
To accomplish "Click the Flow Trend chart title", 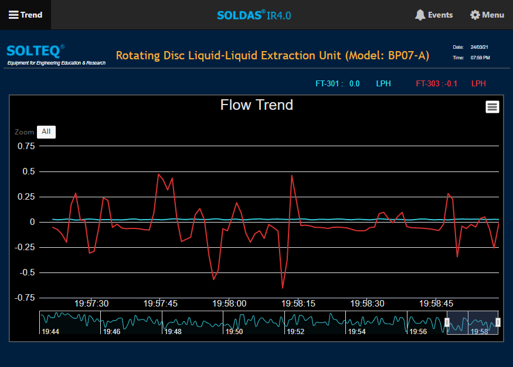I will tap(257, 105).
